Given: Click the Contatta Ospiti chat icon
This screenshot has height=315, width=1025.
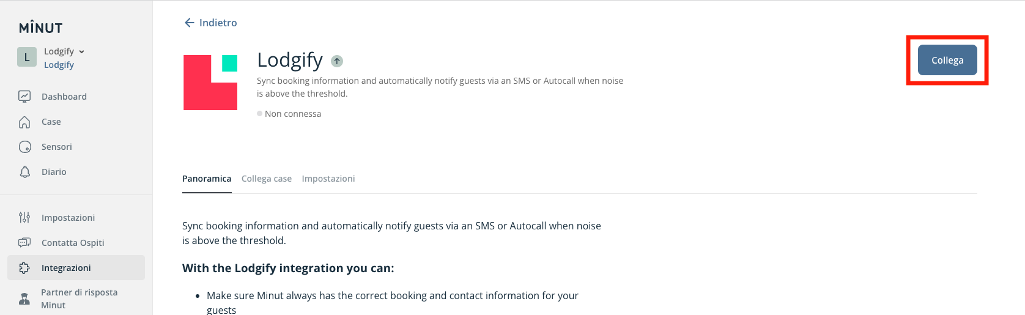Looking at the screenshot, I should coord(24,242).
